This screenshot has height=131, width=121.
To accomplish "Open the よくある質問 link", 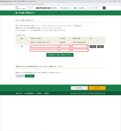I will coord(80,8).
